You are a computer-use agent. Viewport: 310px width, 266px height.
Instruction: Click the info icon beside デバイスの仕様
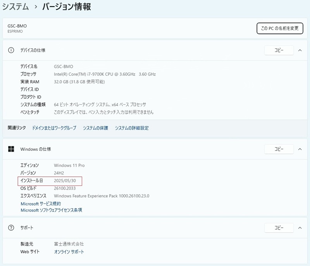11,50
